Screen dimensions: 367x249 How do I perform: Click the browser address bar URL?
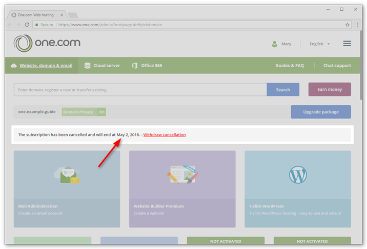tap(110, 25)
